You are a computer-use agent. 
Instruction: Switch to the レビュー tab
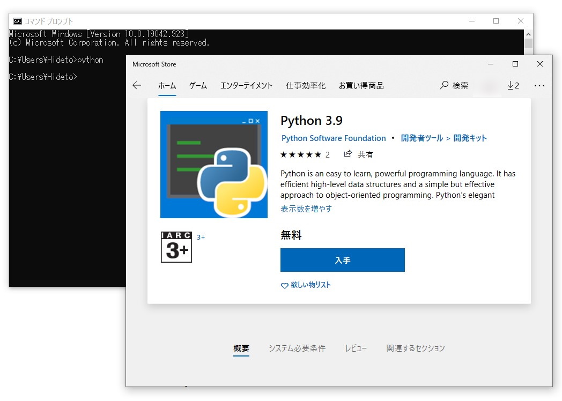point(356,348)
